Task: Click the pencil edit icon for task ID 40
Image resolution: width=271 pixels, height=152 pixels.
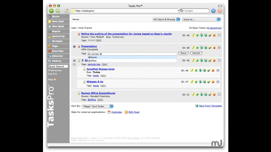Action: pos(193,35)
